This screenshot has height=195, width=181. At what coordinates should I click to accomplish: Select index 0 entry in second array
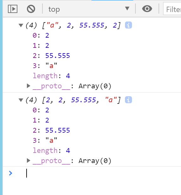(41, 110)
